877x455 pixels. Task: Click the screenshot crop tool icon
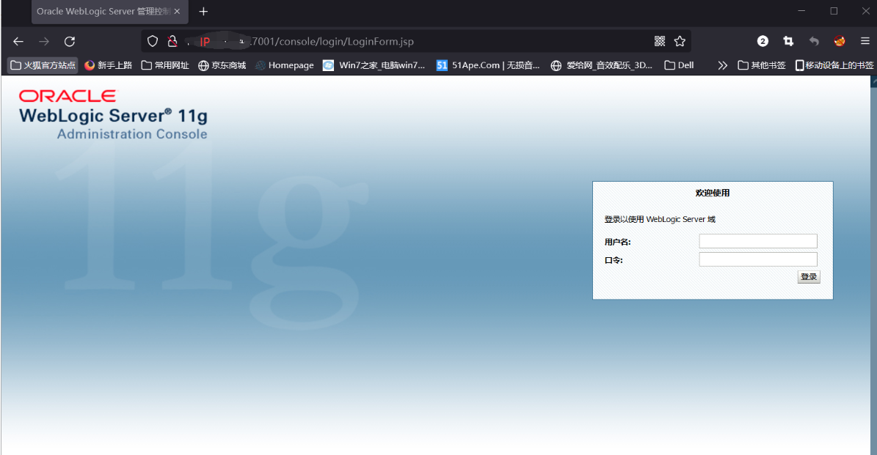coord(788,41)
